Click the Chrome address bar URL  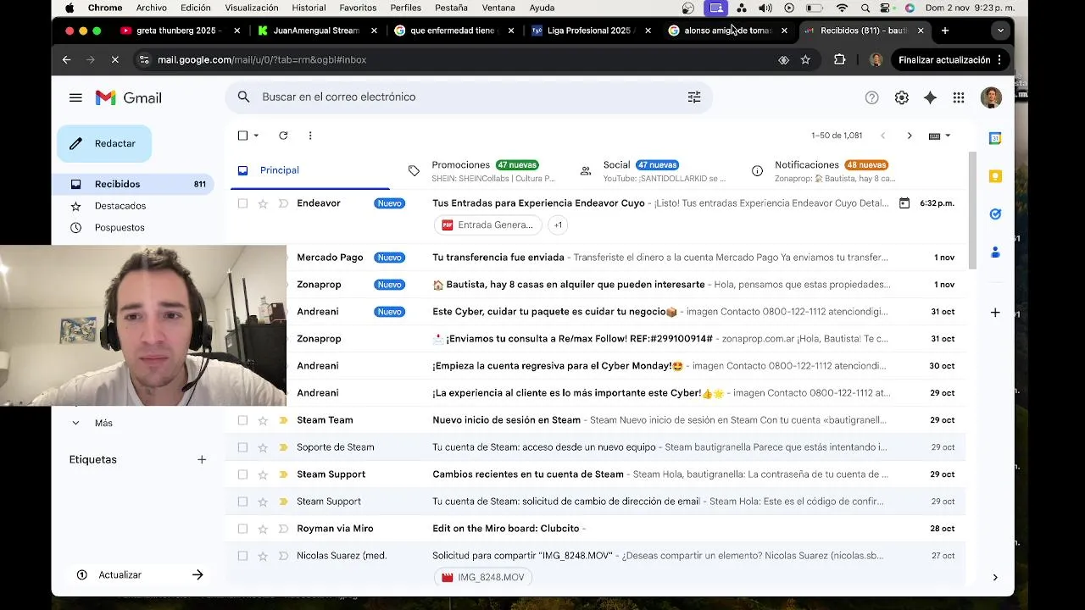click(x=262, y=60)
